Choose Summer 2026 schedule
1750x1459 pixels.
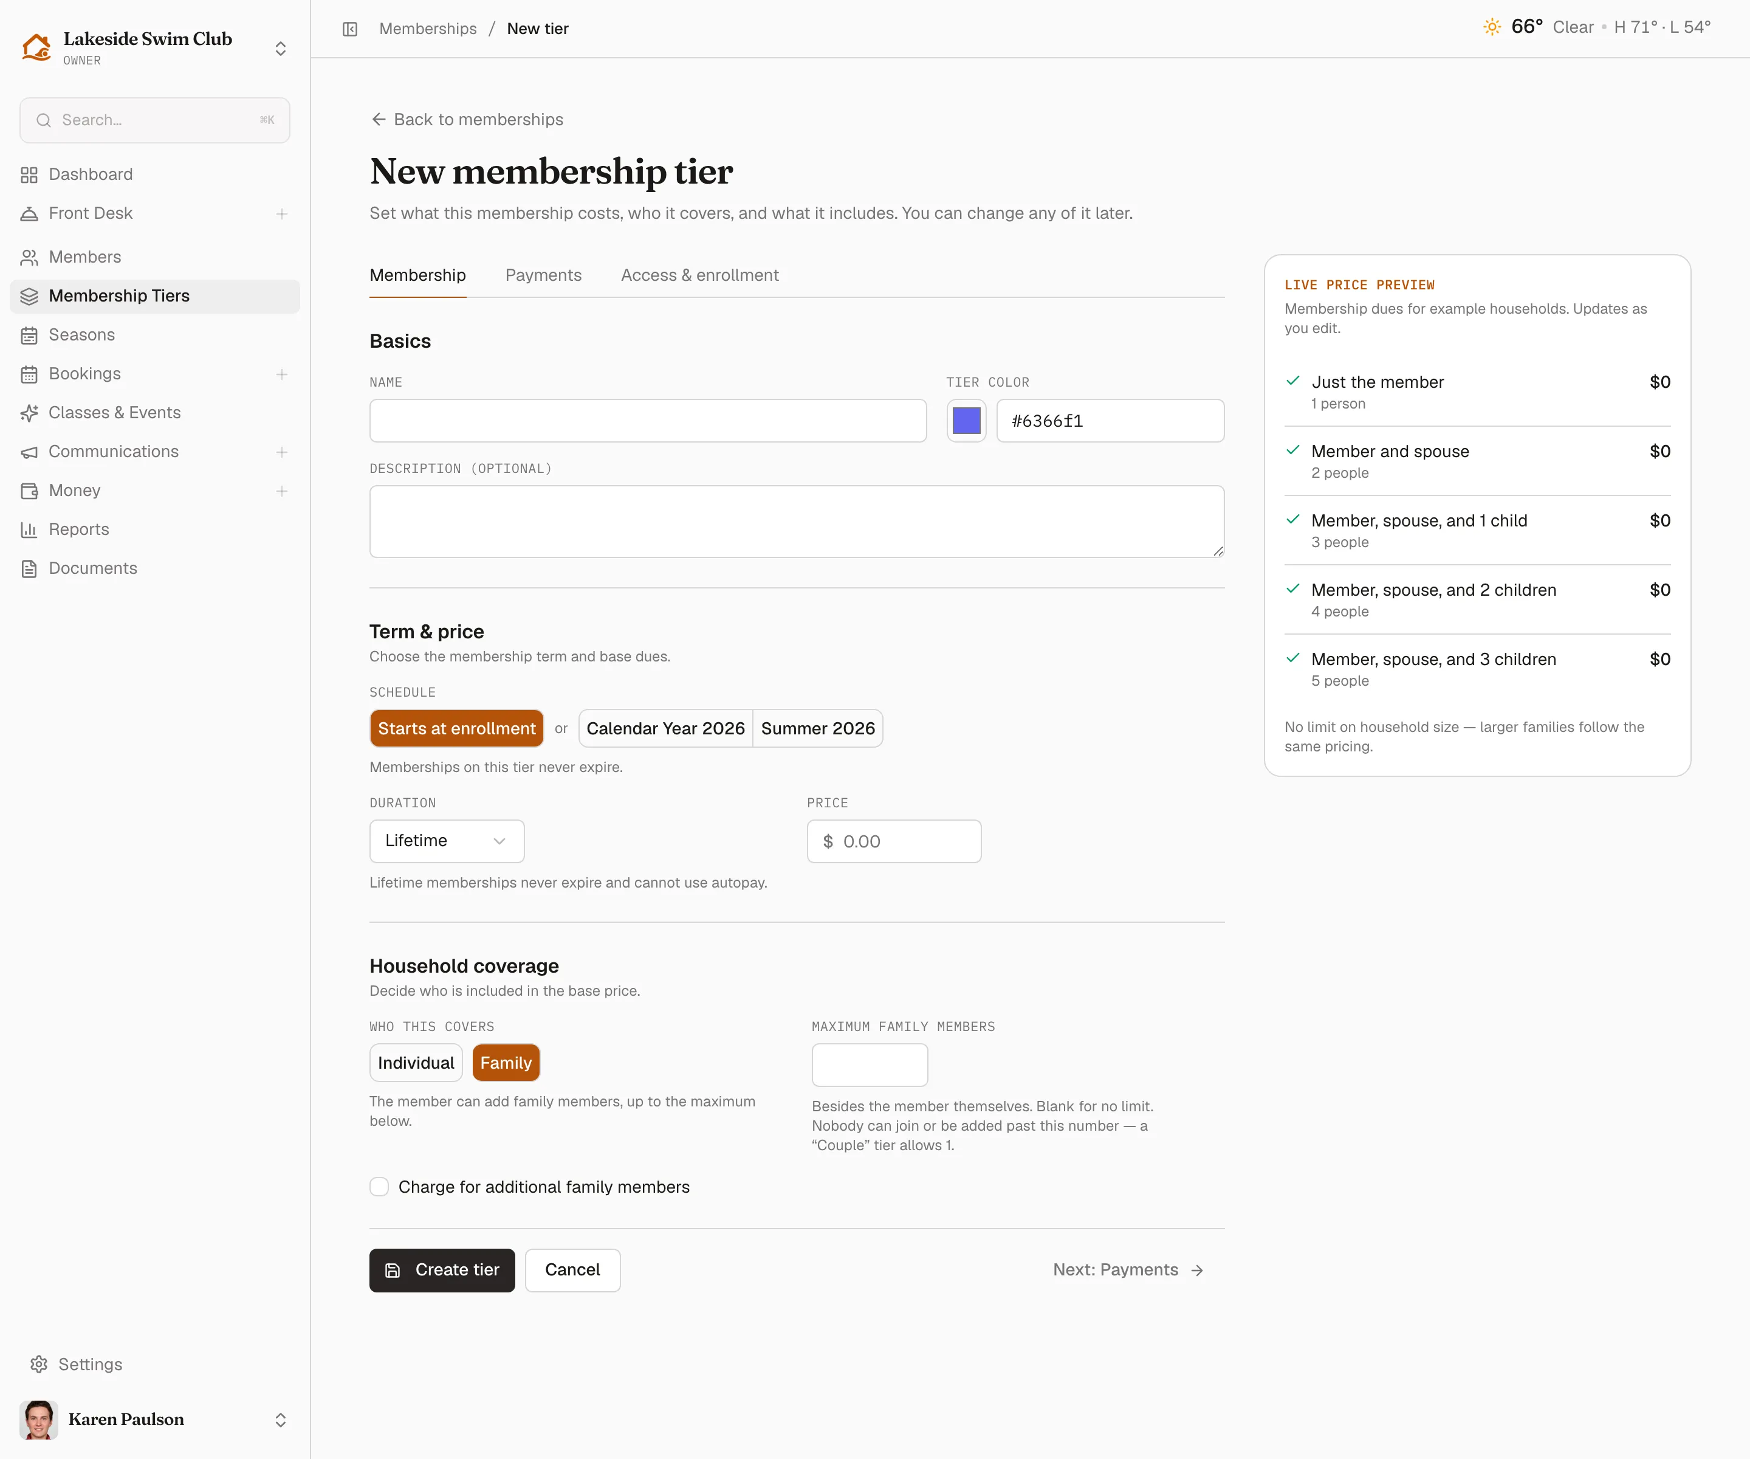pyautogui.click(x=817, y=729)
